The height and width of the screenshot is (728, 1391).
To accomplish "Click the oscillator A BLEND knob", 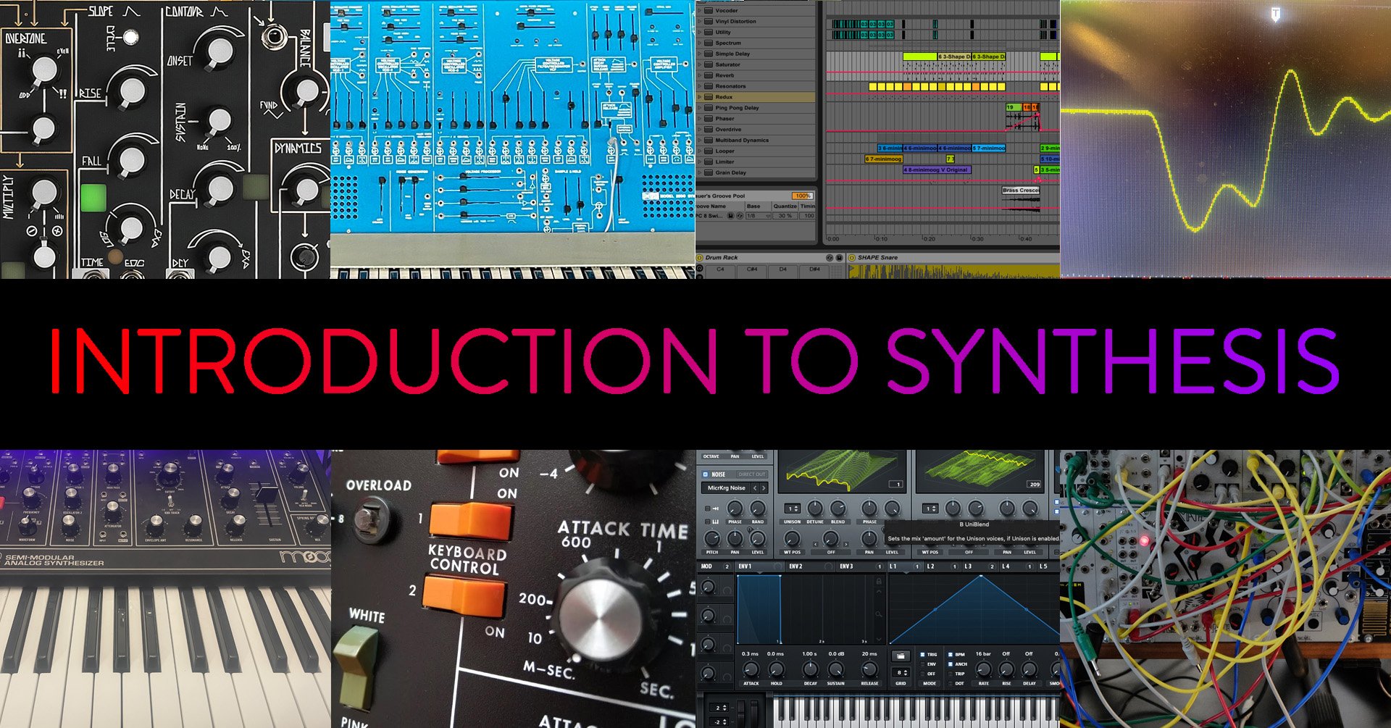I will 838,509.
